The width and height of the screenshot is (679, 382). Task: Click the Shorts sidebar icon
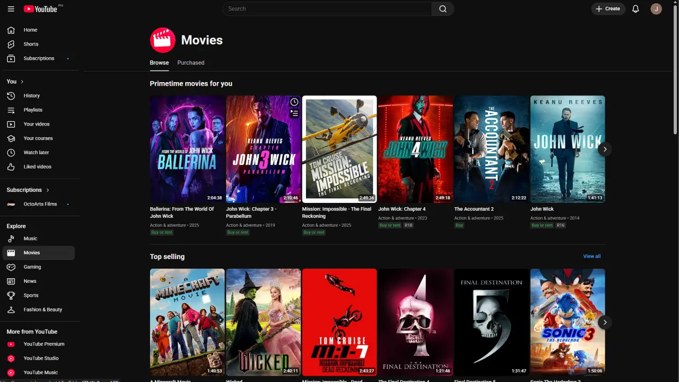click(x=11, y=45)
